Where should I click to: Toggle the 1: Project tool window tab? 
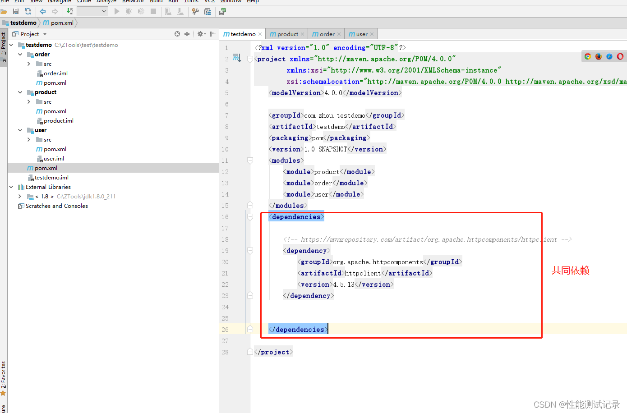pyautogui.click(x=4, y=48)
